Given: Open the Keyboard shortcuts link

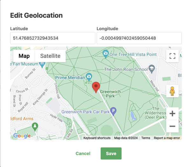Looking at the screenshot, I should point(97,138).
